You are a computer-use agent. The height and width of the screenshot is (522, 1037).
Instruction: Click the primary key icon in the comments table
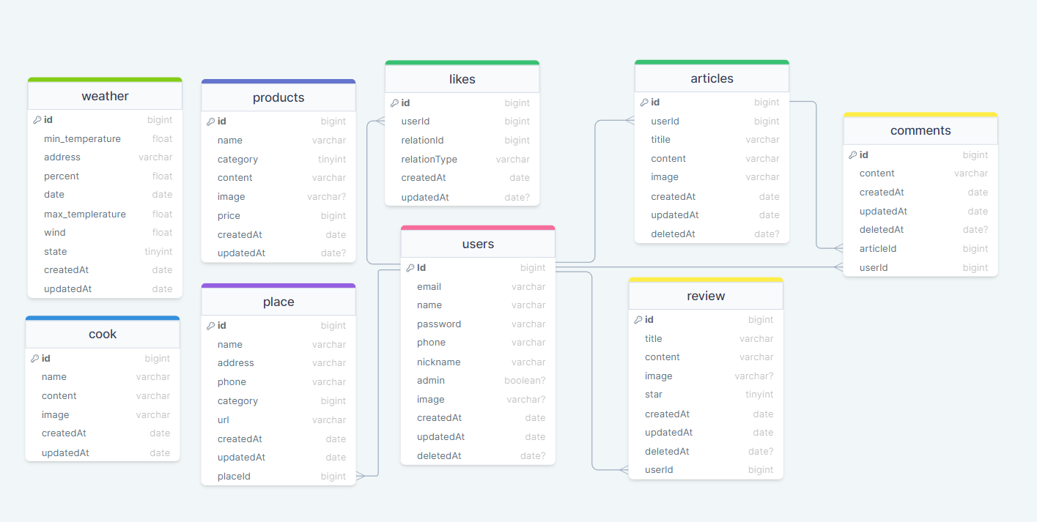coord(853,154)
